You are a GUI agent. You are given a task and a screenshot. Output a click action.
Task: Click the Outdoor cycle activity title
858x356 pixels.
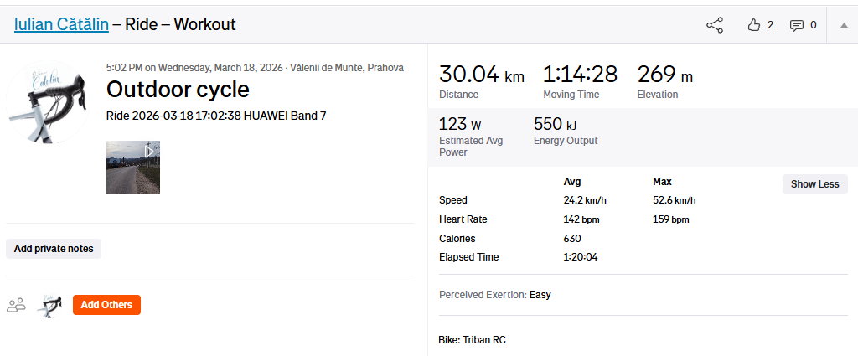[178, 90]
